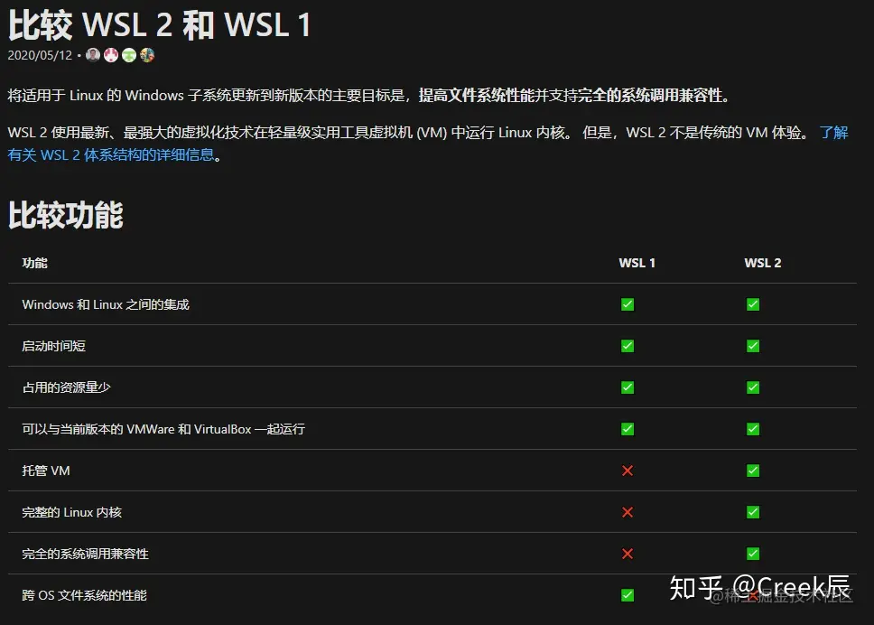
Task: Click WSL 1 checkmark in 启动时间短 row
Action: point(628,346)
